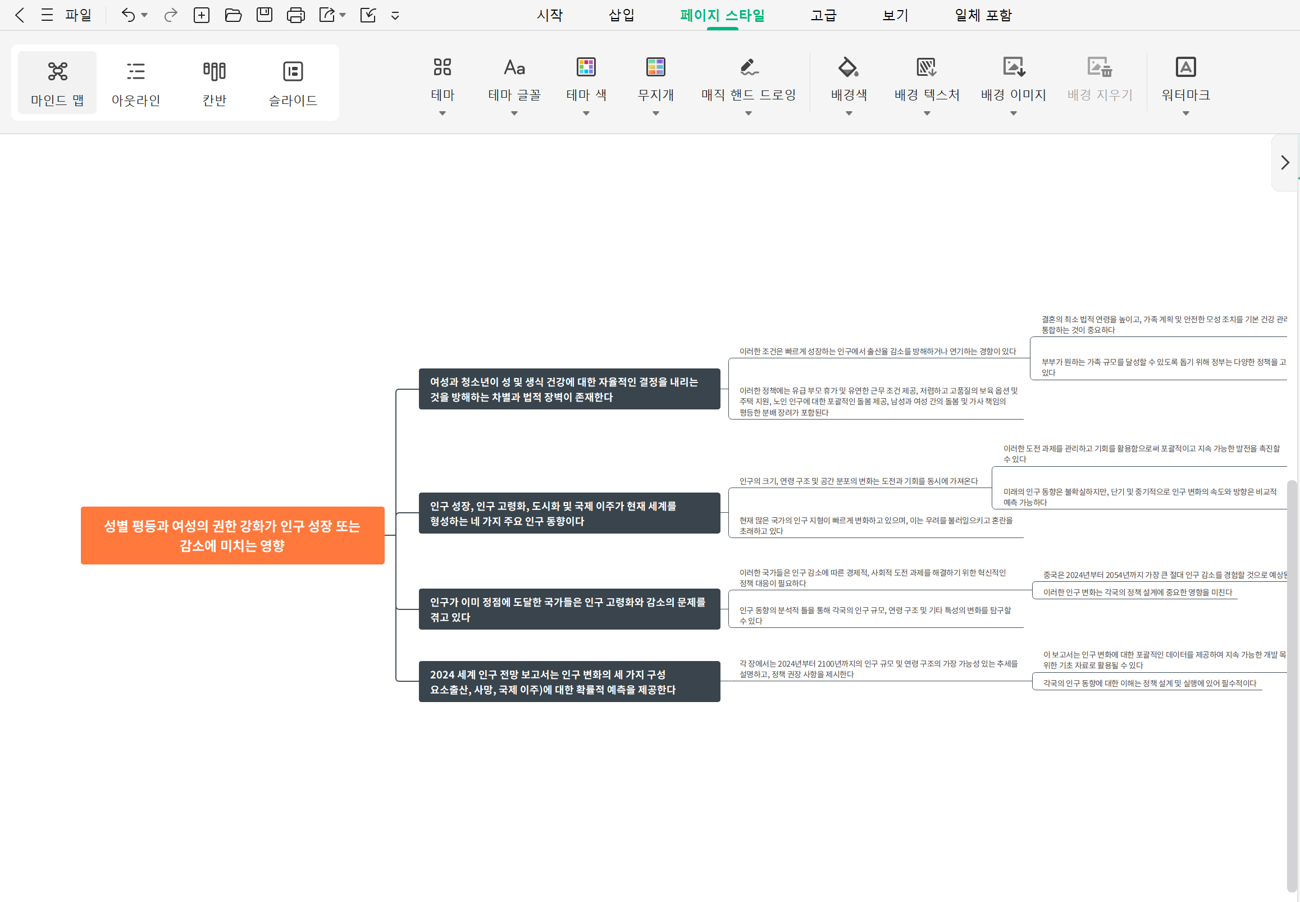Select the node starting with 인구 성장, 인구 고령화
Image resolution: width=1300 pixels, height=902 pixels.
pos(569,513)
